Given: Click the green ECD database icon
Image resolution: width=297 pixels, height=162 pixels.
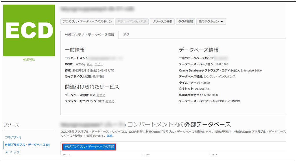Looking at the screenshot, I should [x=29, y=30].
